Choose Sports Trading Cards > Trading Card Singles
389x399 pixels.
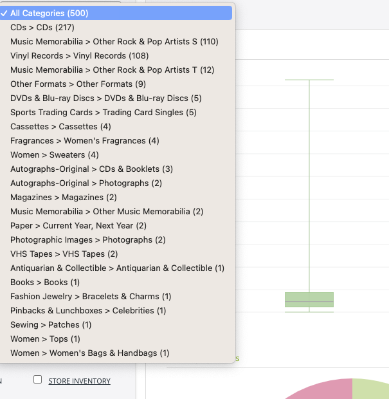click(x=116, y=113)
